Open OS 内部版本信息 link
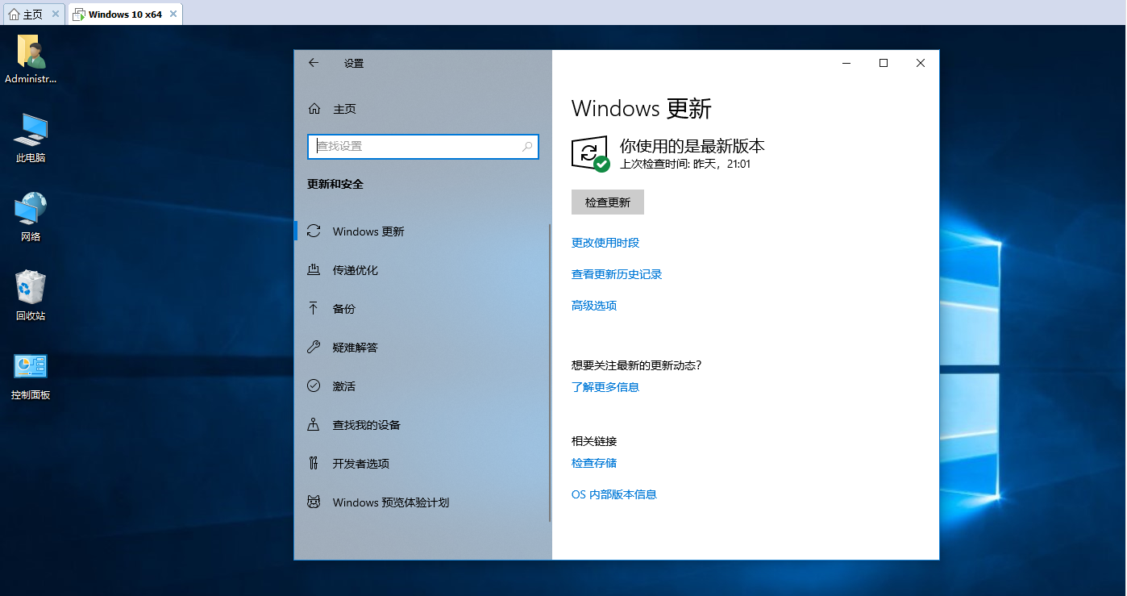The height and width of the screenshot is (596, 1127). [x=614, y=494]
